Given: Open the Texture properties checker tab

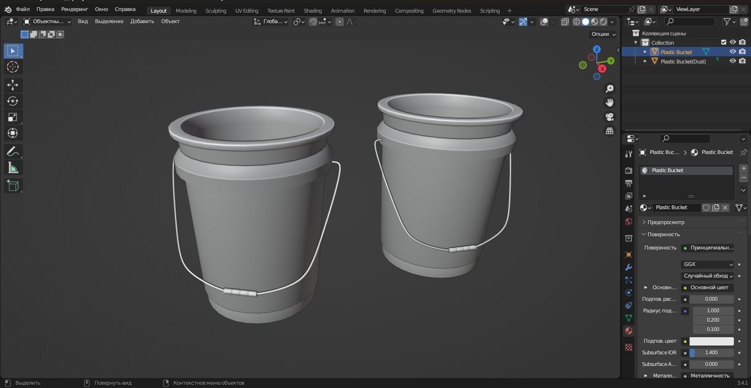Looking at the screenshot, I should (x=628, y=347).
